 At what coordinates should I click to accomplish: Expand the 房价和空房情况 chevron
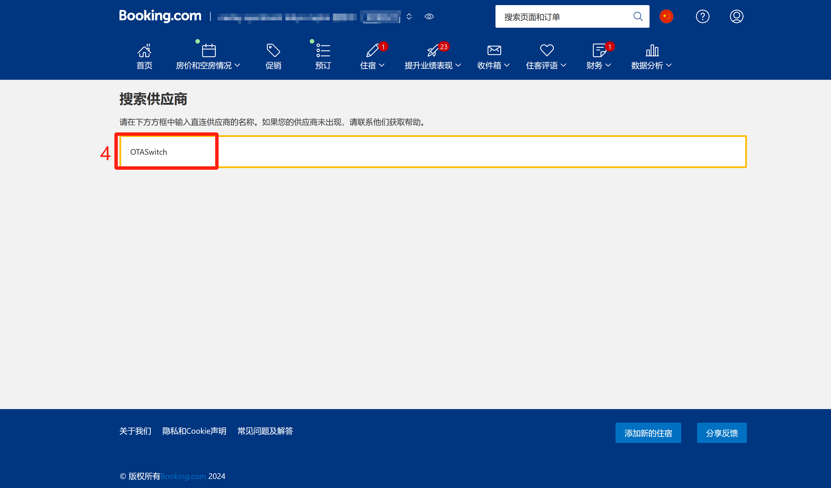pyautogui.click(x=238, y=65)
